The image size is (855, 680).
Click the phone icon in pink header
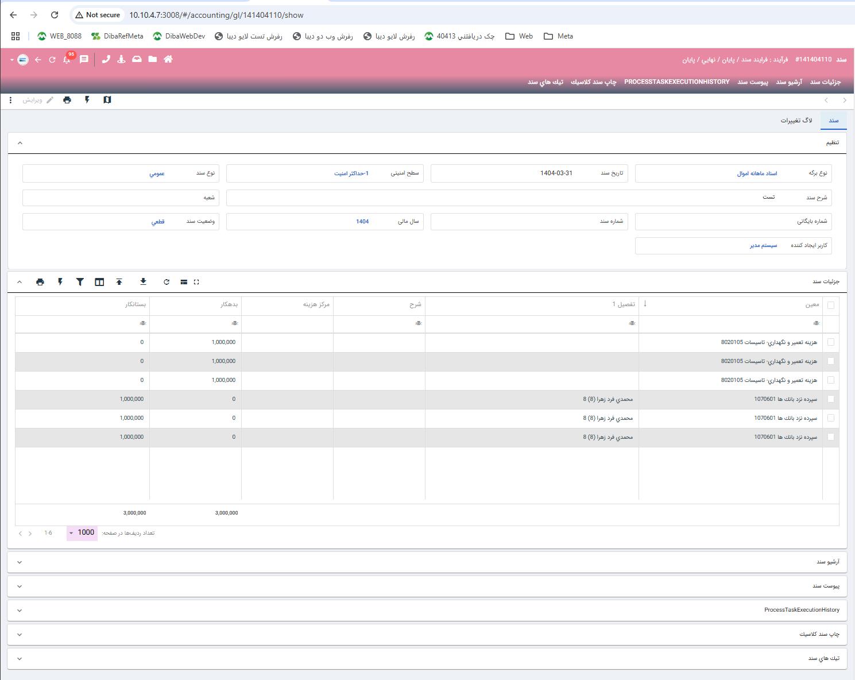point(106,59)
